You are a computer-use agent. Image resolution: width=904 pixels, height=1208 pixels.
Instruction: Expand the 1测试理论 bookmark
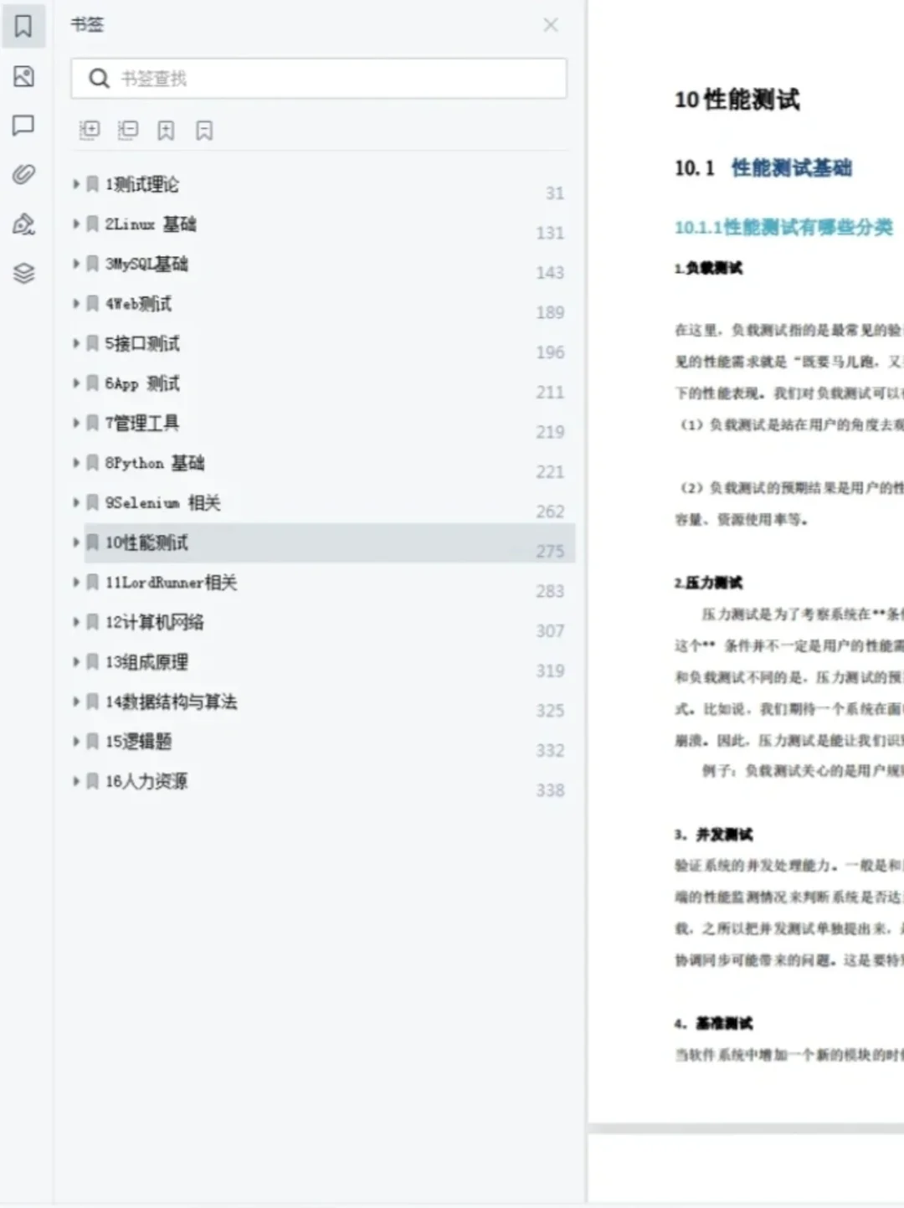coord(75,184)
